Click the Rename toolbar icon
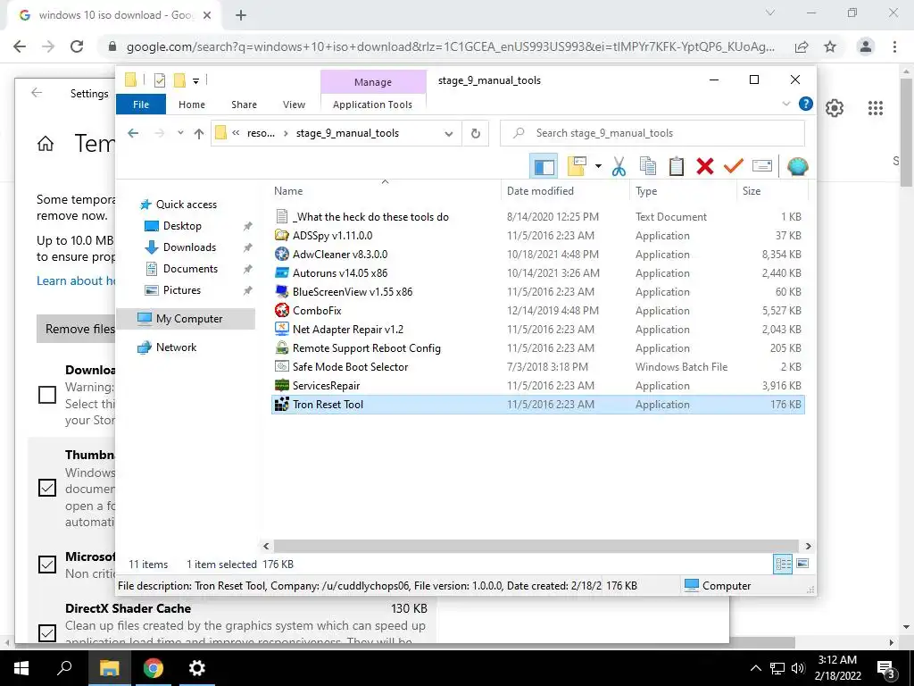The image size is (914, 686). [762, 166]
